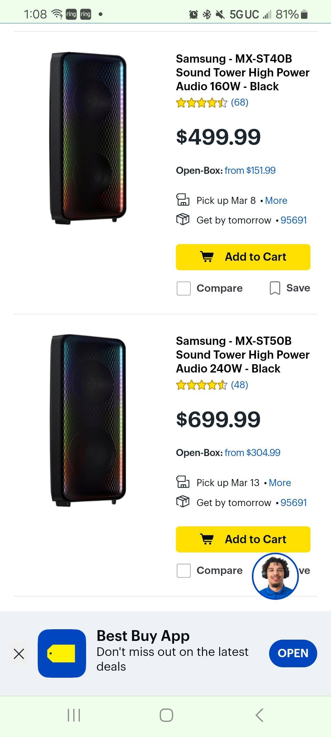The height and width of the screenshot is (737, 331).
Task: Open the Android recent apps icon
Action: [74, 715]
